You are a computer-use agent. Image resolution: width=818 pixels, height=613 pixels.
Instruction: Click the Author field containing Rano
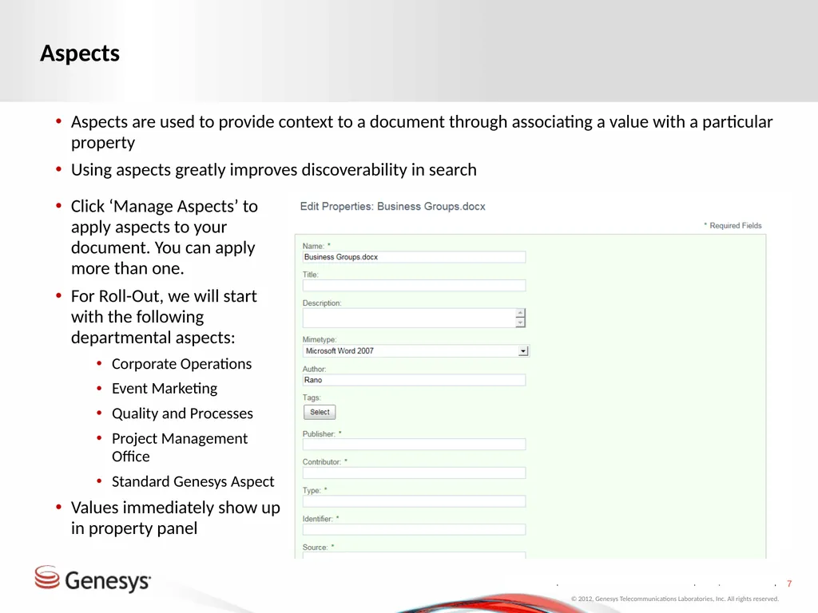point(415,380)
